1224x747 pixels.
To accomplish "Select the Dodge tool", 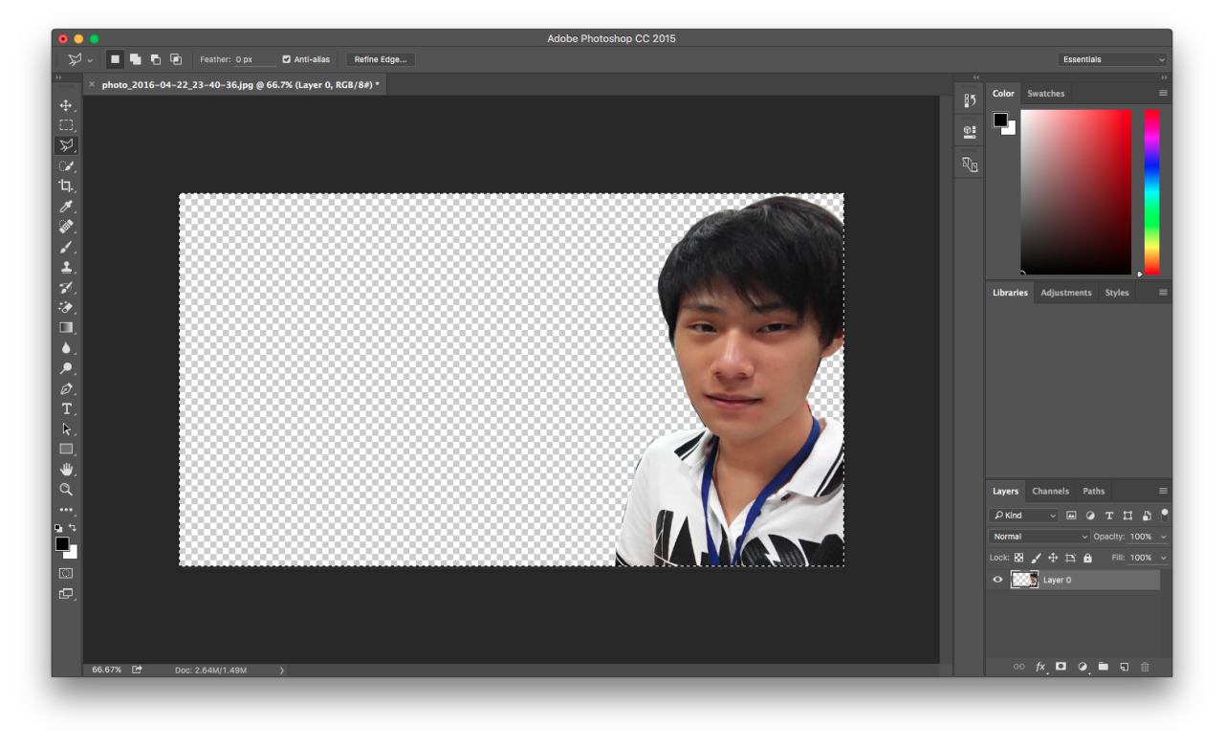I will (x=66, y=368).
